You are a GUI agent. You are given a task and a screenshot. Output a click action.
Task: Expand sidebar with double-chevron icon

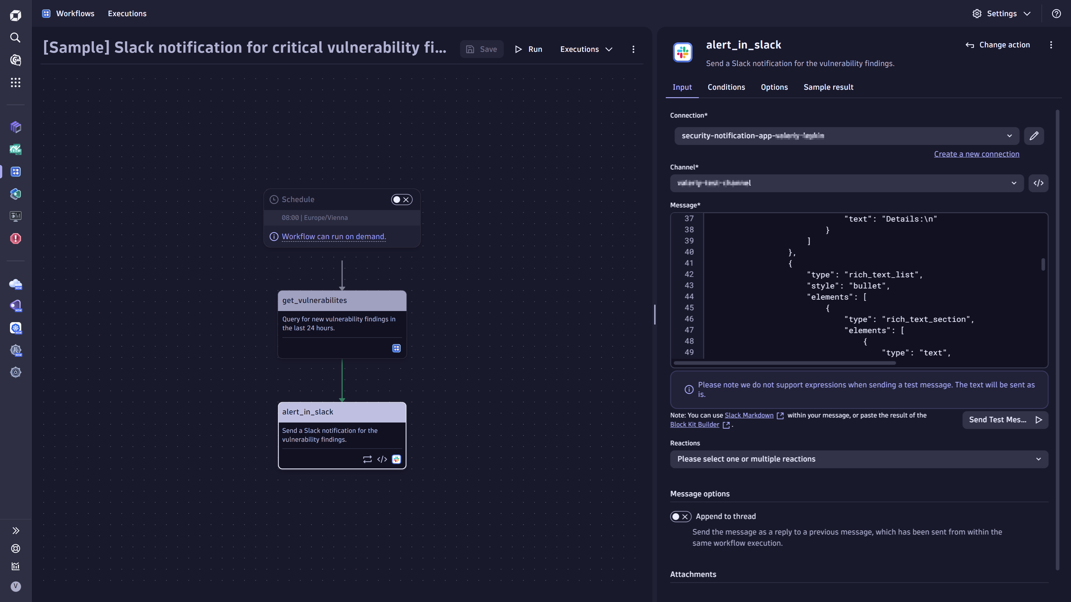[x=15, y=531]
